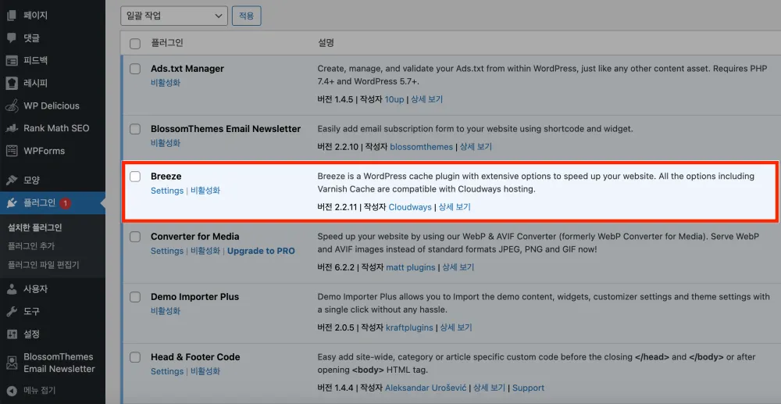The width and height of the screenshot is (781, 404).
Task: Check the Demo Importer Plus checkbox
Action: 135,297
